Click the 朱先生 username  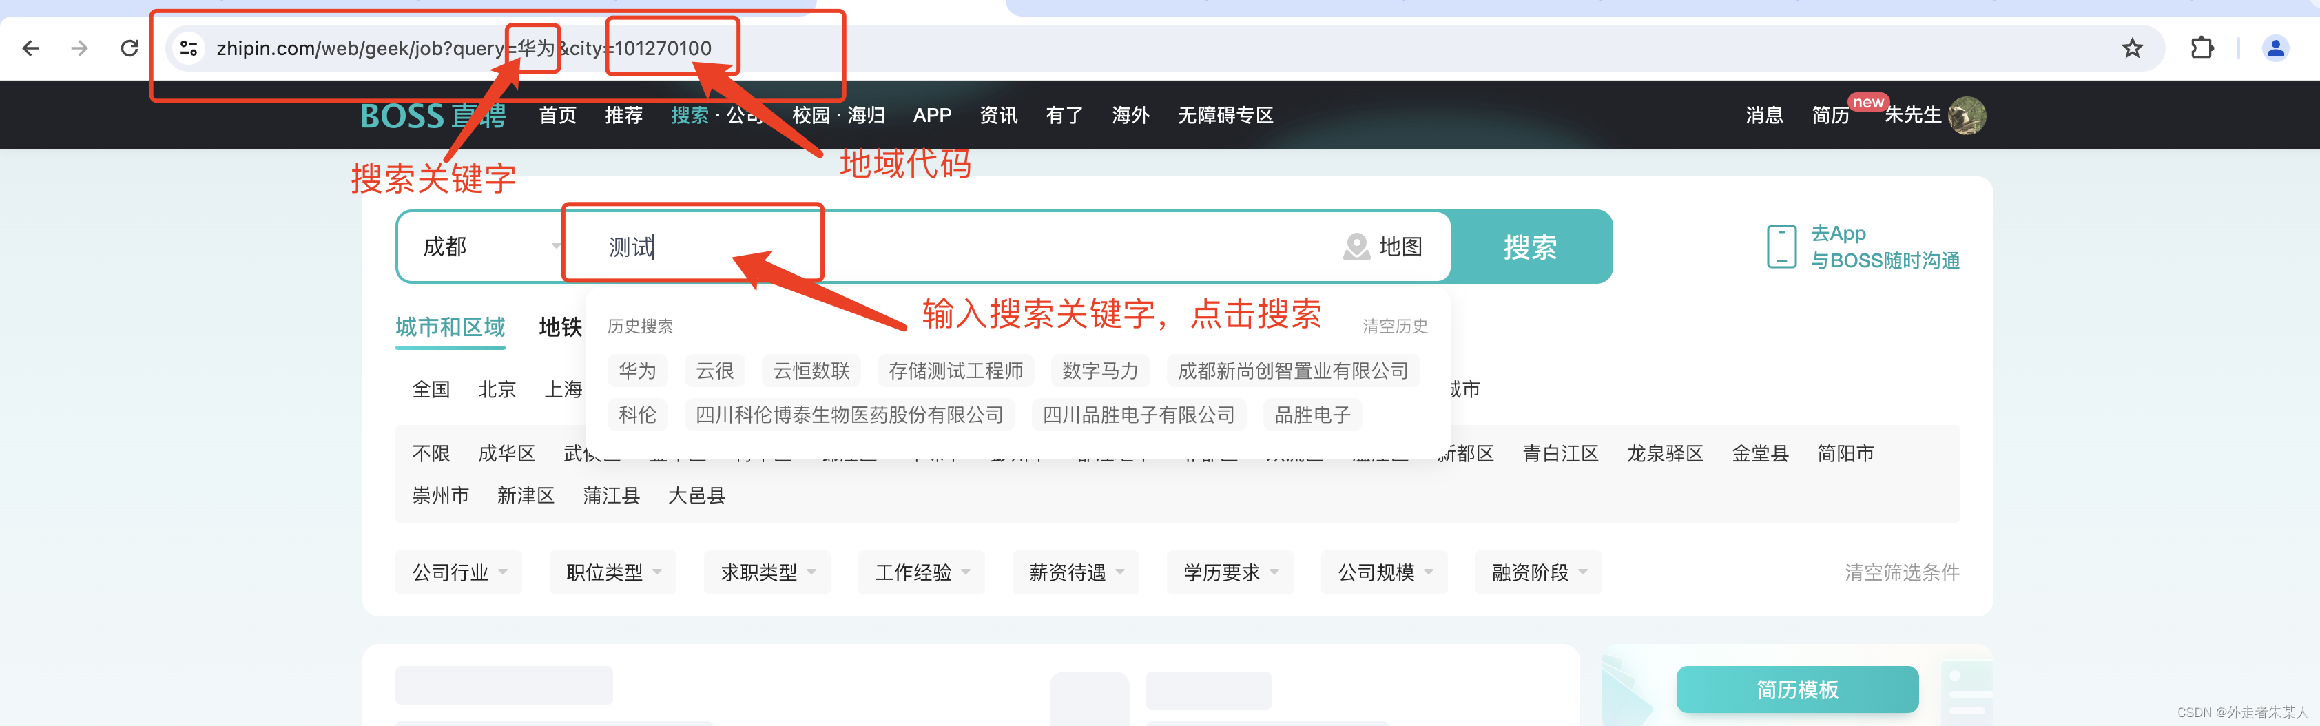(x=1912, y=115)
